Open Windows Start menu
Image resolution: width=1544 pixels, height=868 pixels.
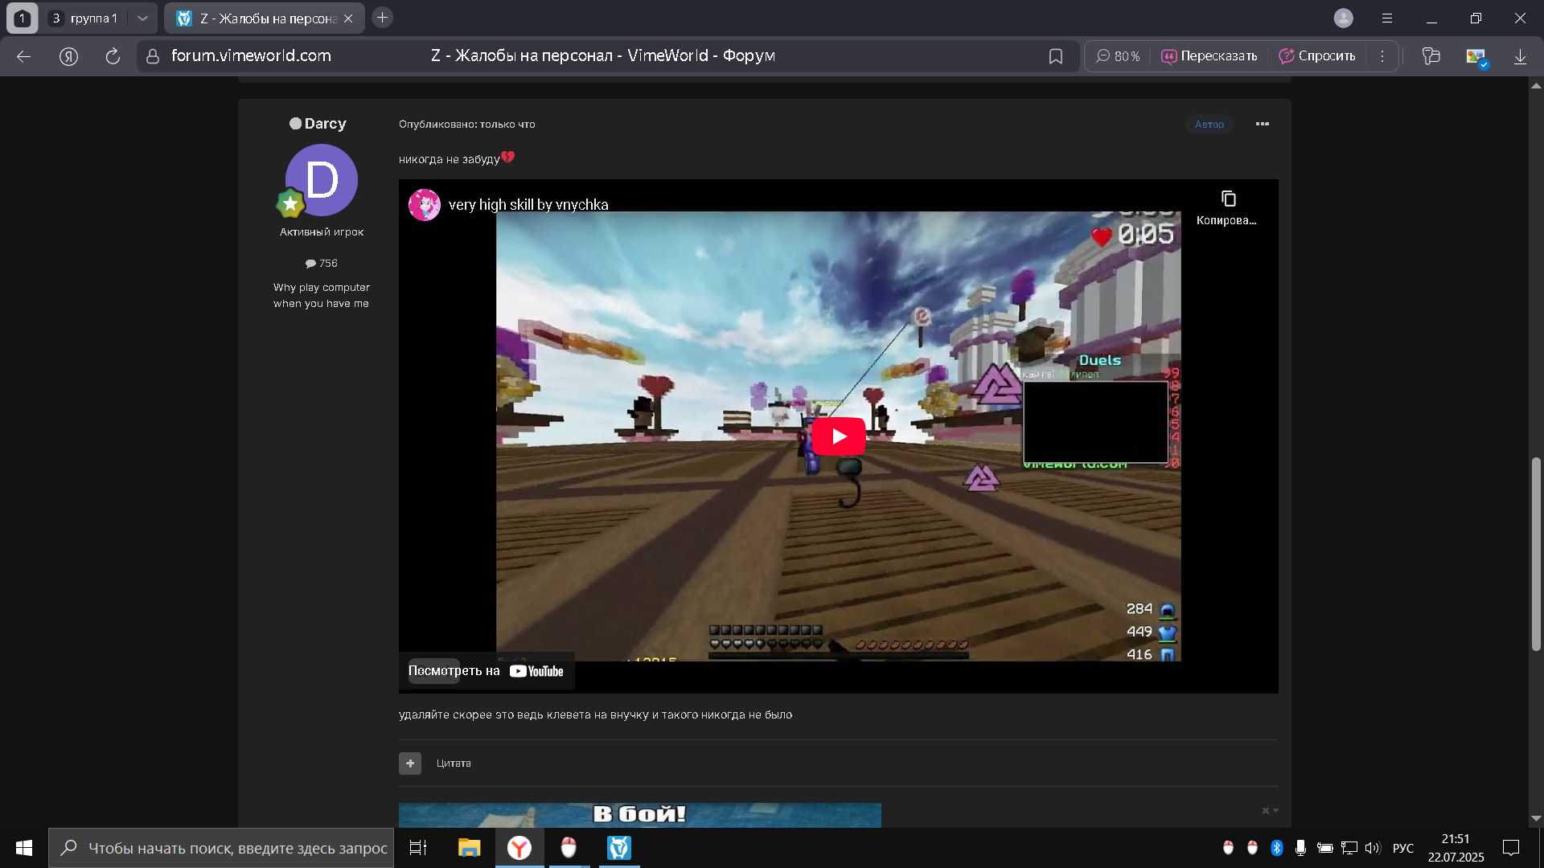coord(24,848)
